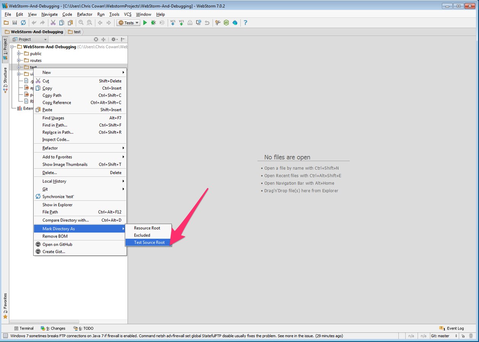Start debugging with the green bug icon
Screen dimensions: 479x342
pyautogui.click(x=153, y=23)
